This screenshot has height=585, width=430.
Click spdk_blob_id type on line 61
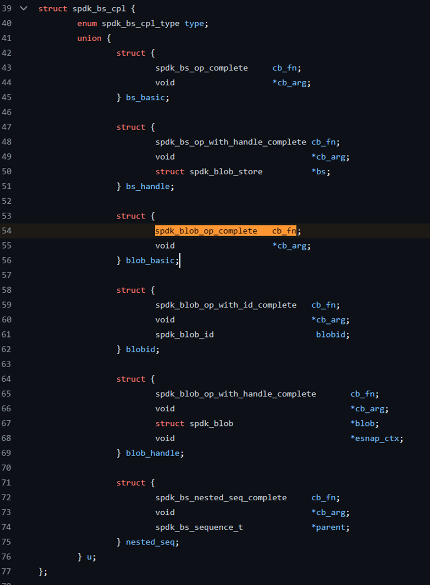[184, 335]
